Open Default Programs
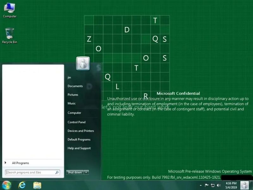Image resolution: width=253 pixels, height=190 pixels. (79, 139)
